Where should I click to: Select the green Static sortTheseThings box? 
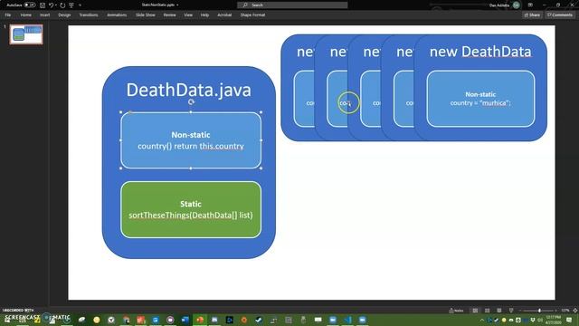(191, 209)
